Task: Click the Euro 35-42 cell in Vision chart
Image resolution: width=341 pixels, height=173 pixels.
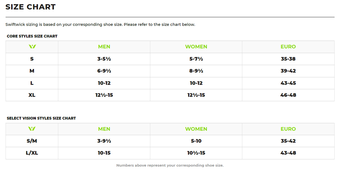Action: coord(288,141)
